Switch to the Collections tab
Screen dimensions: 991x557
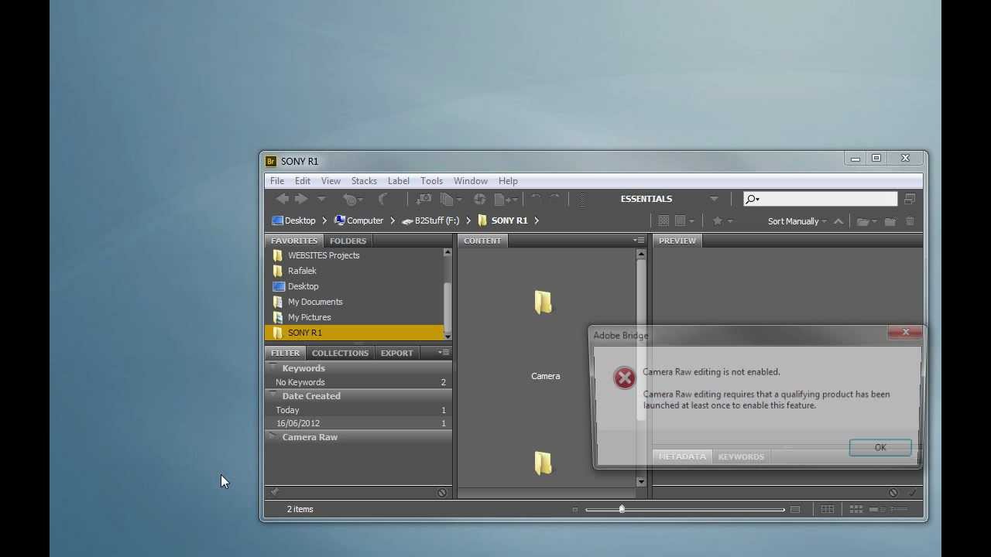(340, 353)
